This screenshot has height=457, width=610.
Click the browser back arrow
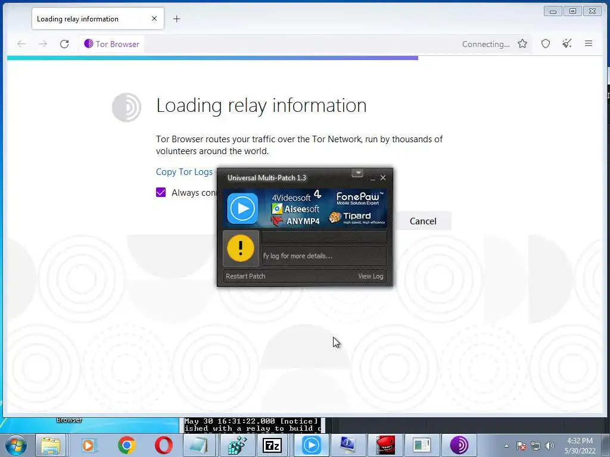coord(21,44)
